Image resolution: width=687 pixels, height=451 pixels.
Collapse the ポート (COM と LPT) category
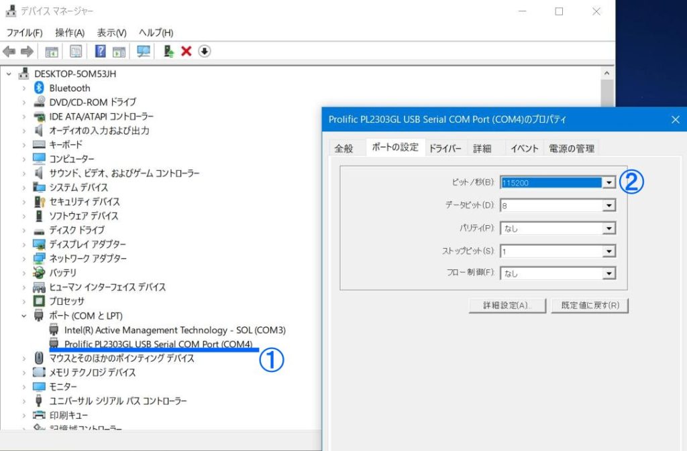point(24,316)
